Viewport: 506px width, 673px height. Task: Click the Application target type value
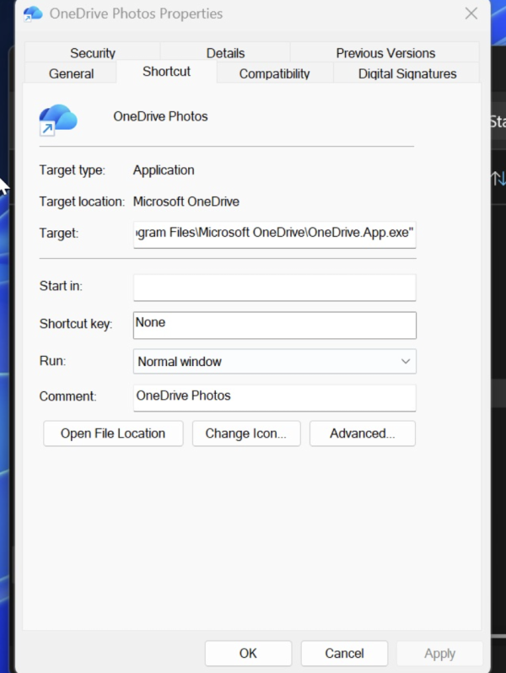[164, 170]
